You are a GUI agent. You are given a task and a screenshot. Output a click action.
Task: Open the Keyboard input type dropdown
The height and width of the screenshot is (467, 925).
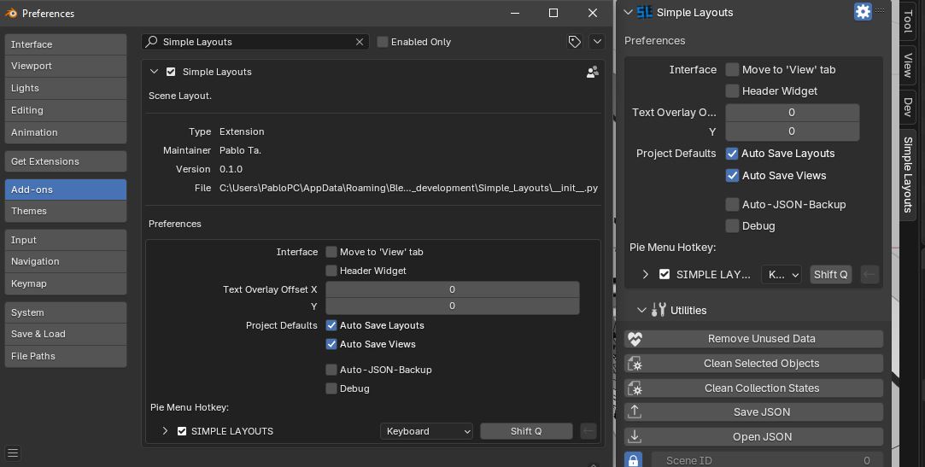point(426,431)
